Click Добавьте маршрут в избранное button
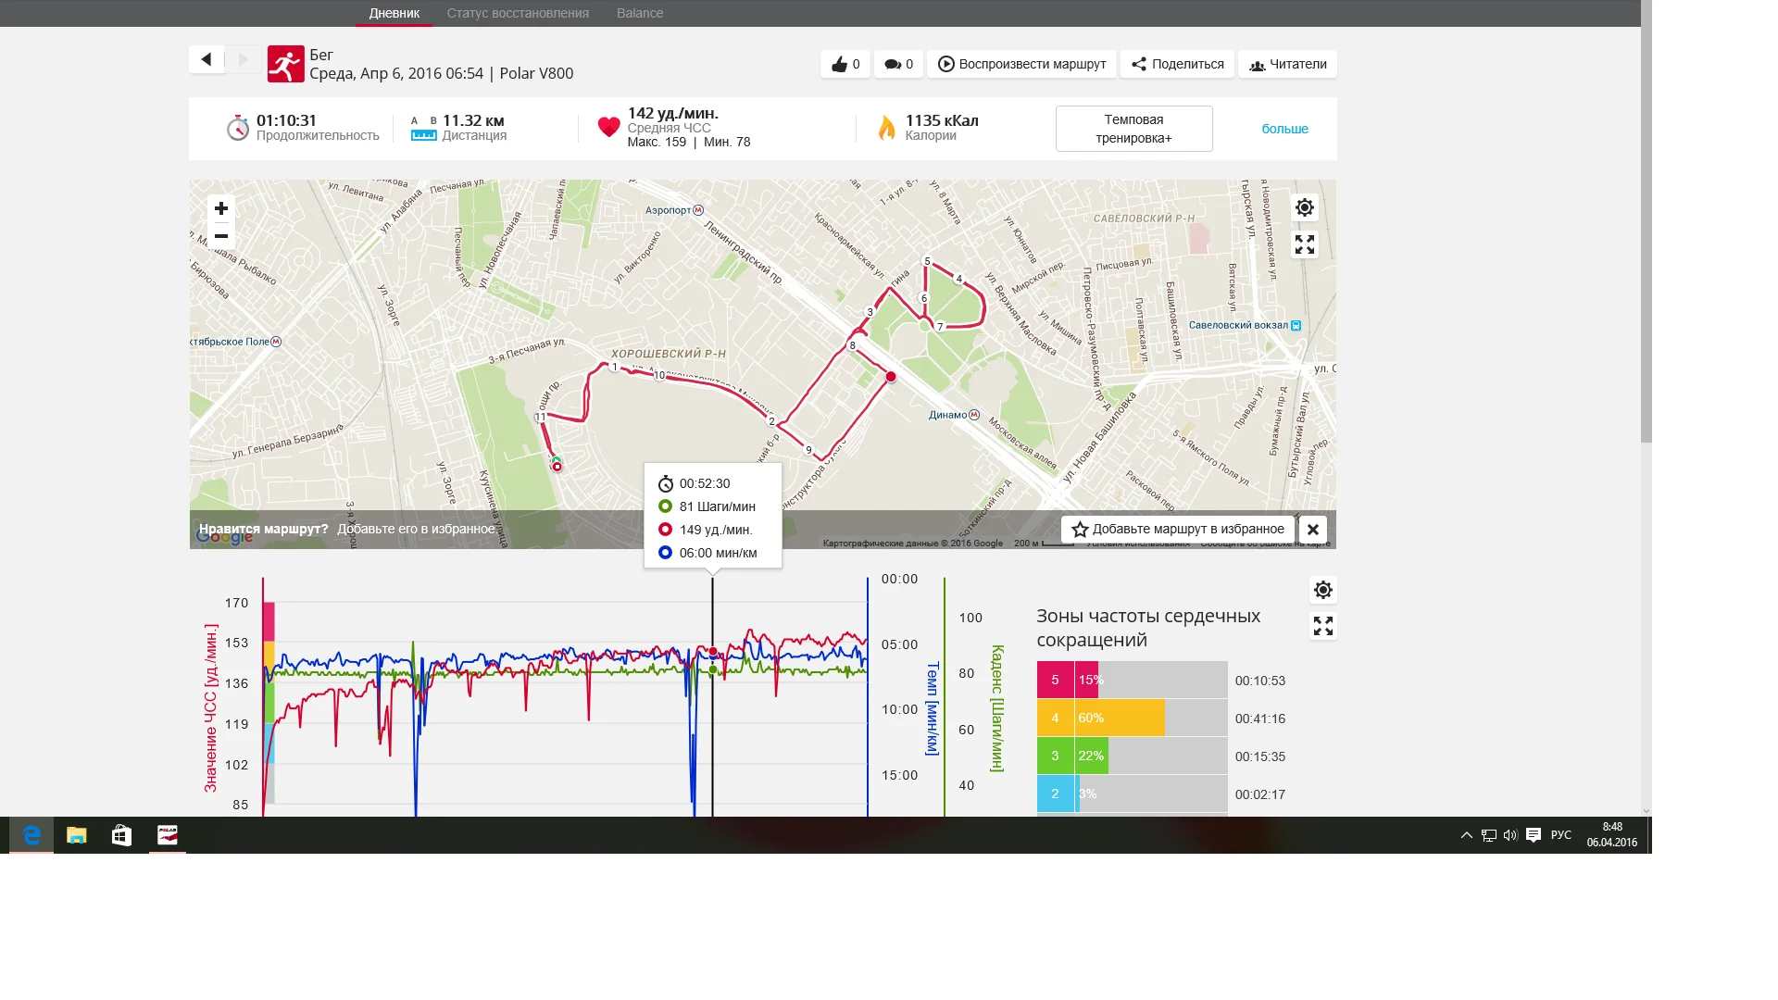The height and width of the screenshot is (1000, 1778). tap(1177, 530)
